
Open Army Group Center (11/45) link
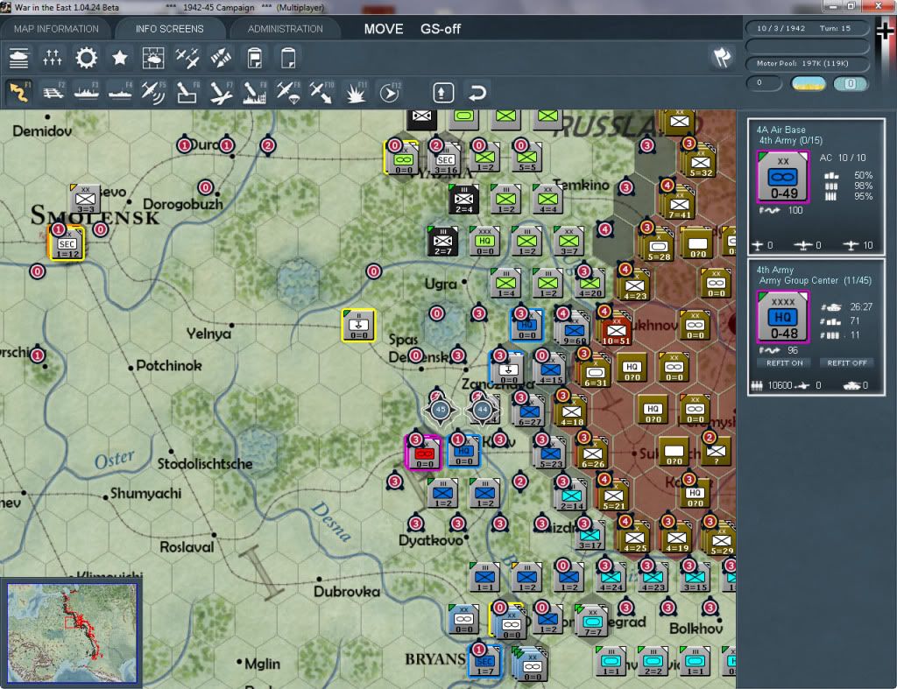(x=816, y=281)
